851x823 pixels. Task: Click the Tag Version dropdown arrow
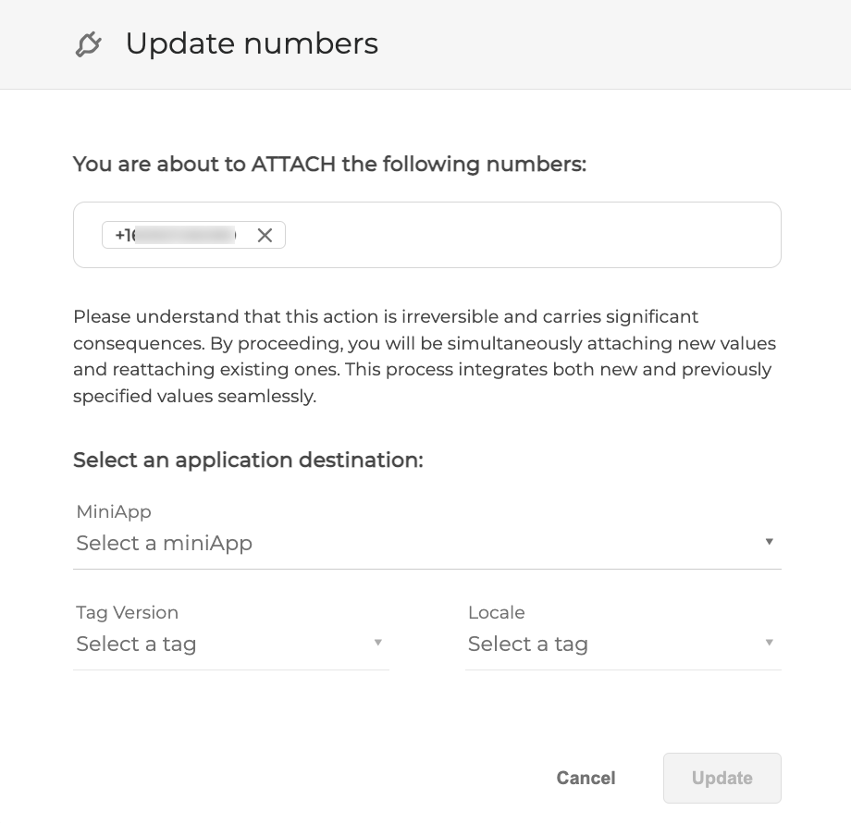378,642
